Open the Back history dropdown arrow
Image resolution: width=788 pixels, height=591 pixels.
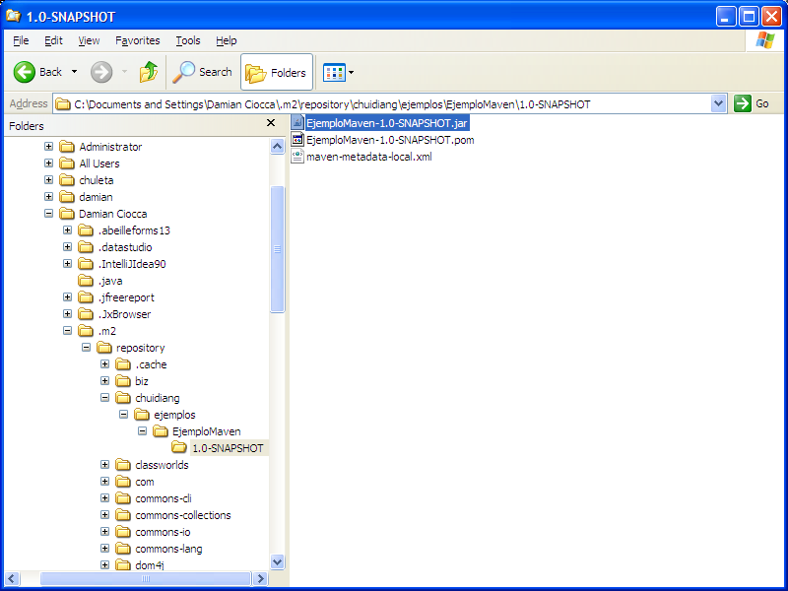75,72
